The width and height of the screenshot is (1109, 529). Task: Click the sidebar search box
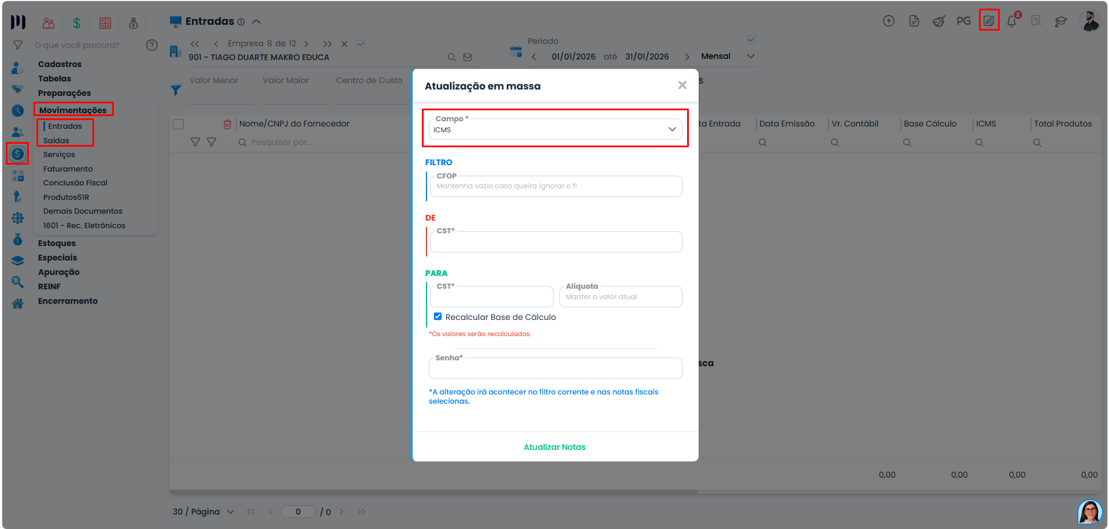[86, 45]
